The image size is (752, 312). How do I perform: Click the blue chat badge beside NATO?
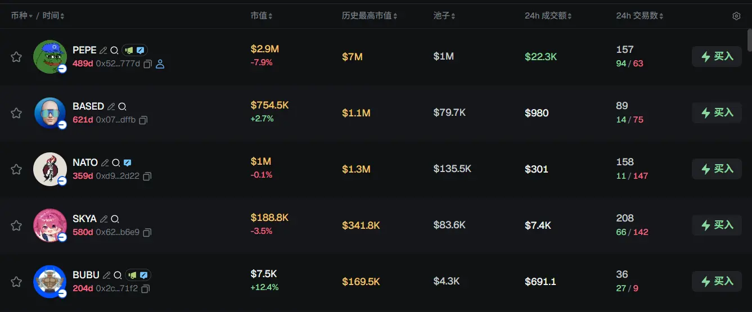coord(128,162)
